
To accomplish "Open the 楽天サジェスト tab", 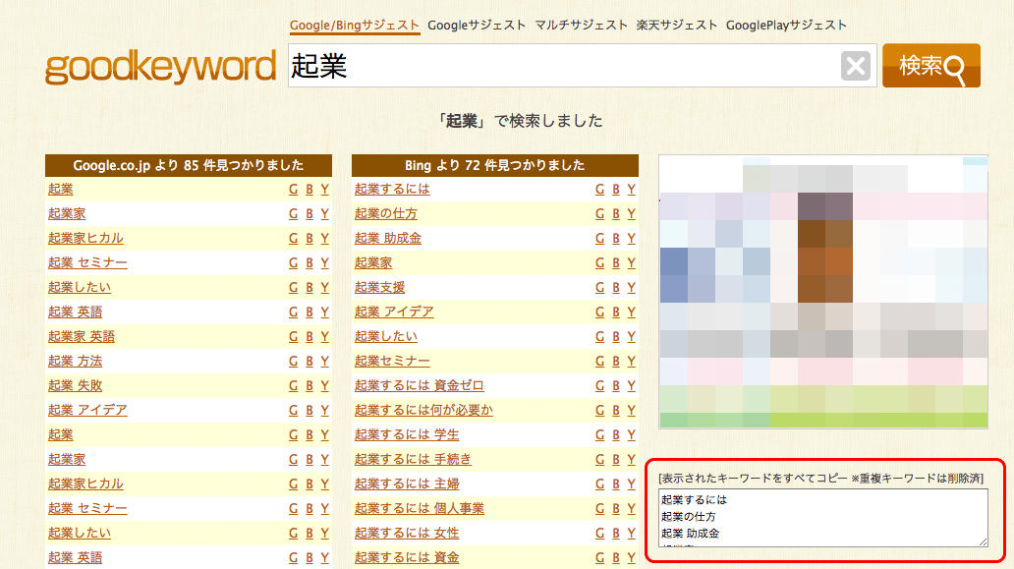I will [x=676, y=26].
